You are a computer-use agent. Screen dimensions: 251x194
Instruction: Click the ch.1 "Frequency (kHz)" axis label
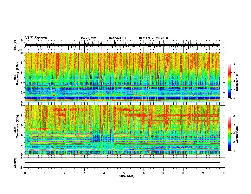[x=17, y=74]
